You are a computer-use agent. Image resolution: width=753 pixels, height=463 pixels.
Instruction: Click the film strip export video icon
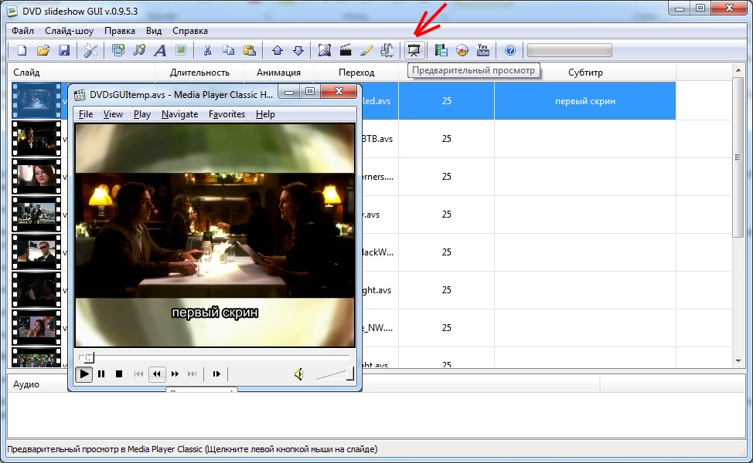(x=441, y=50)
